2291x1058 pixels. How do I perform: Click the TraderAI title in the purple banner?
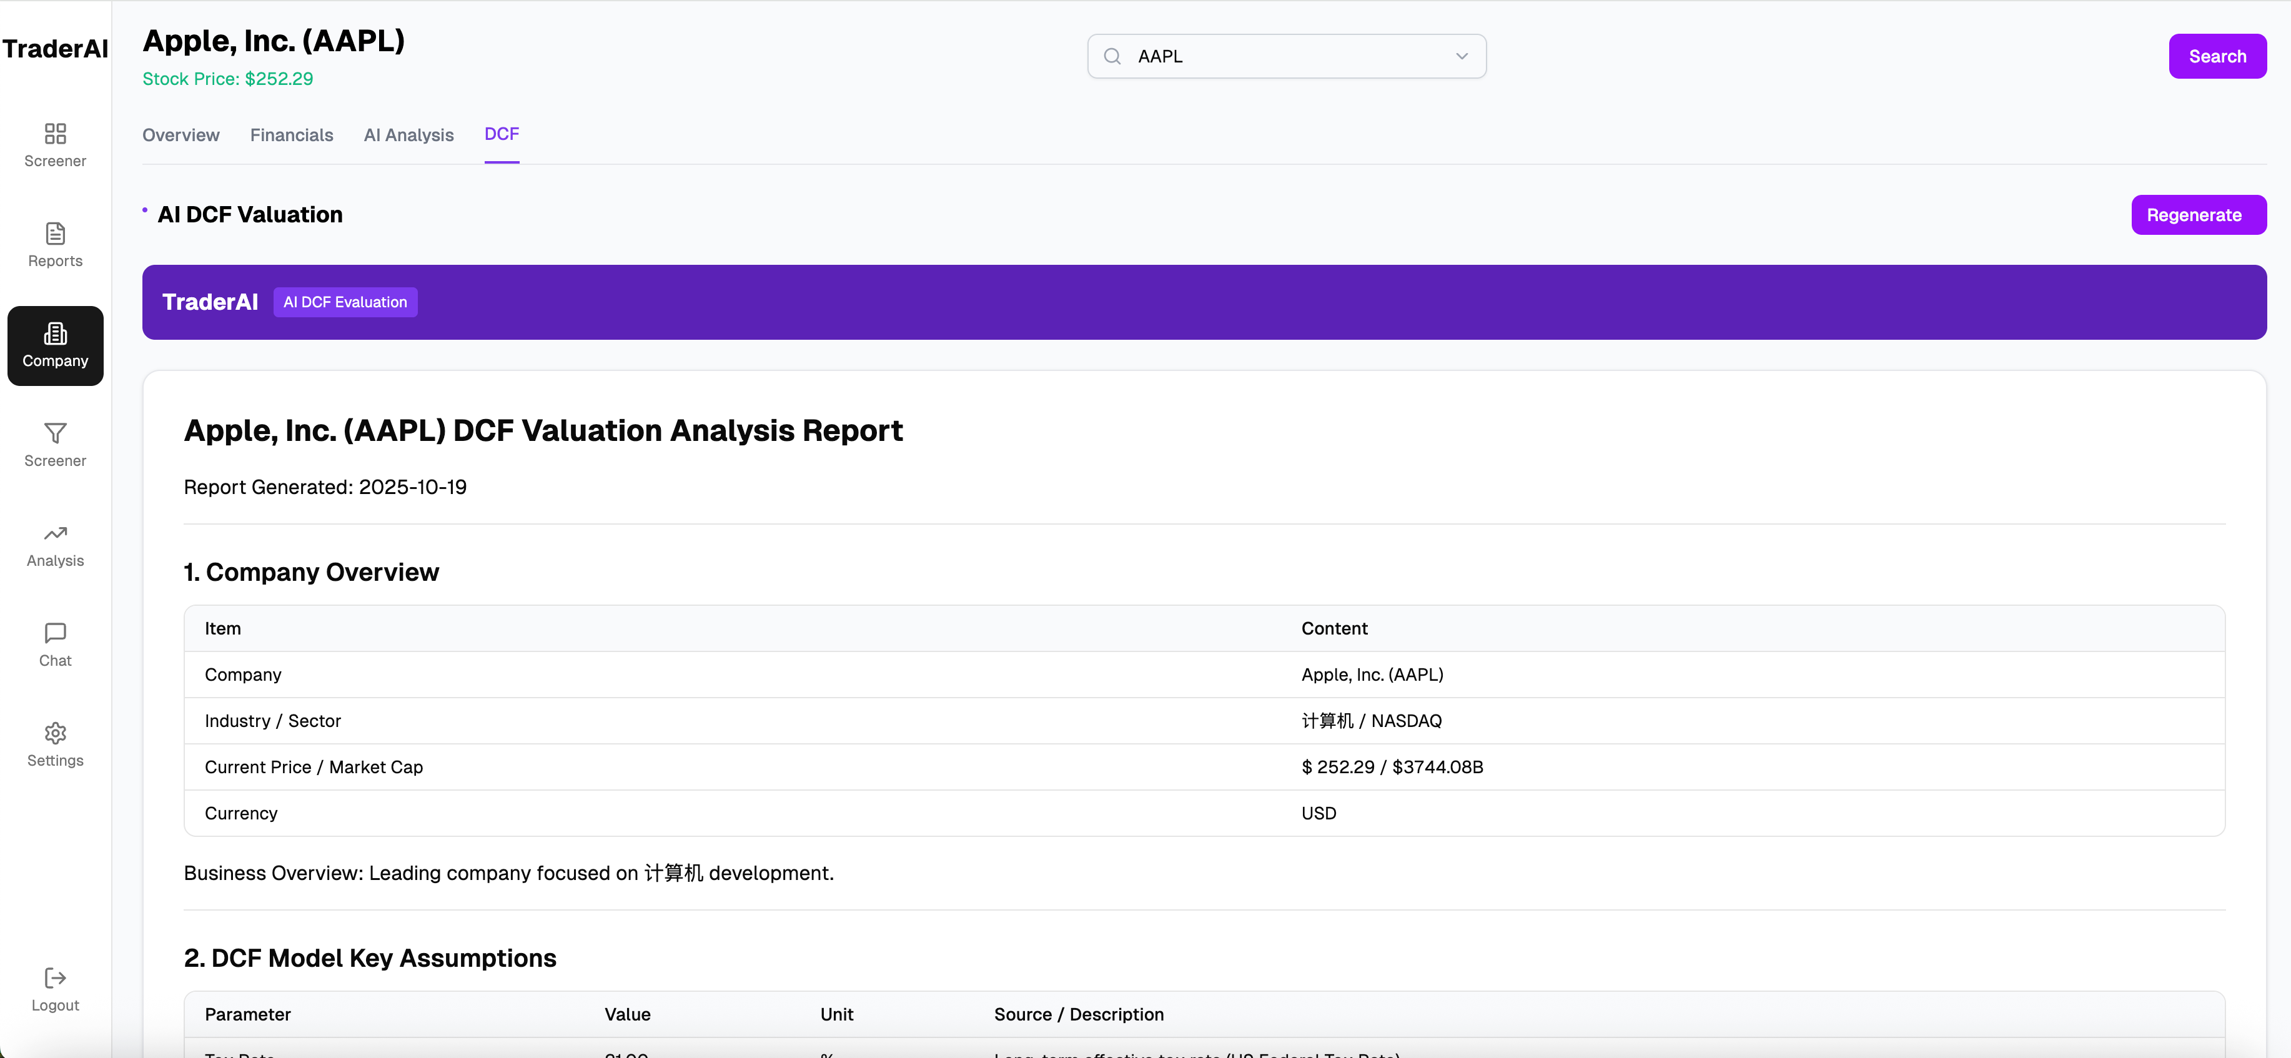point(210,302)
